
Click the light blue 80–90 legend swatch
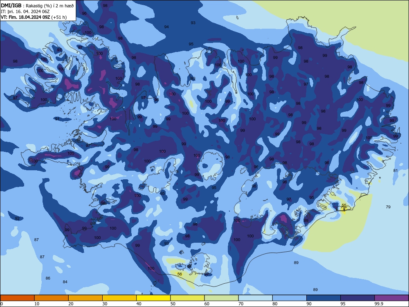click(290, 298)
